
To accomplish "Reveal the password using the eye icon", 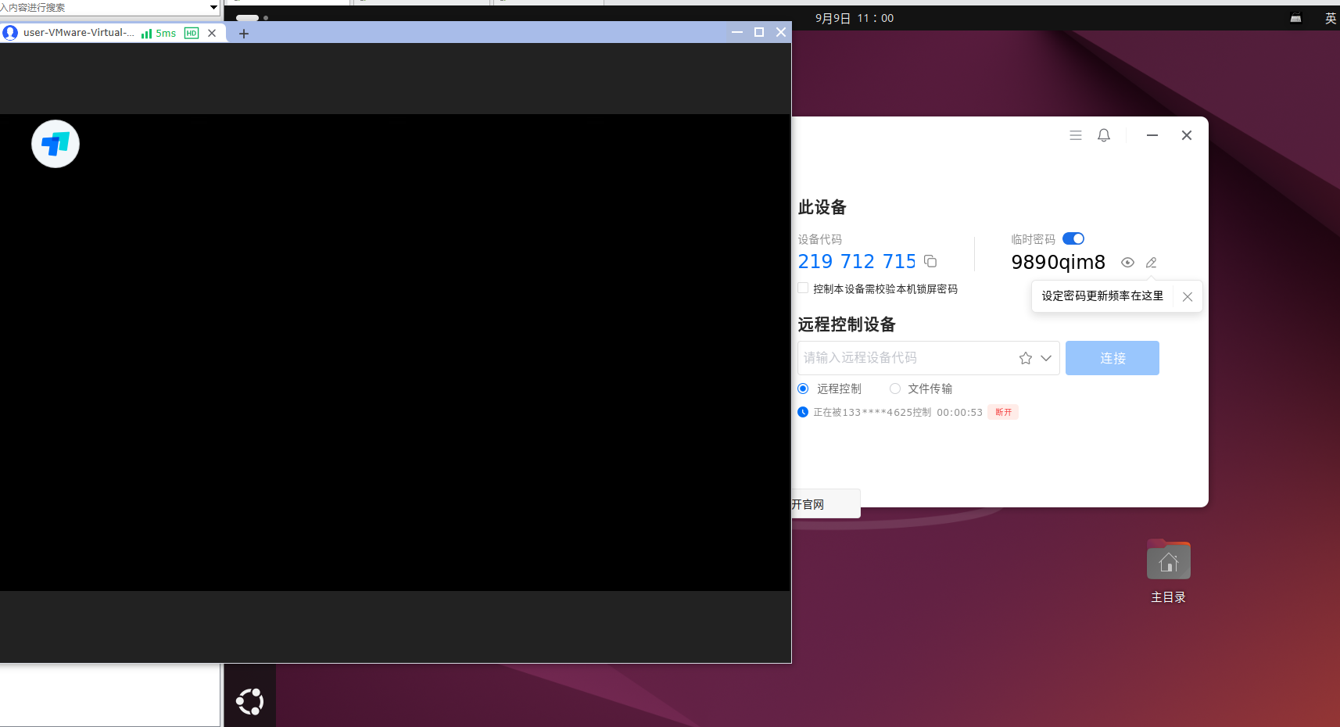I will point(1127,263).
